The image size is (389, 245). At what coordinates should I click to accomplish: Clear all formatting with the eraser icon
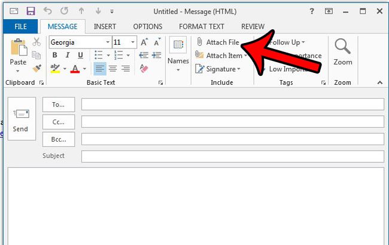[144, 68]
